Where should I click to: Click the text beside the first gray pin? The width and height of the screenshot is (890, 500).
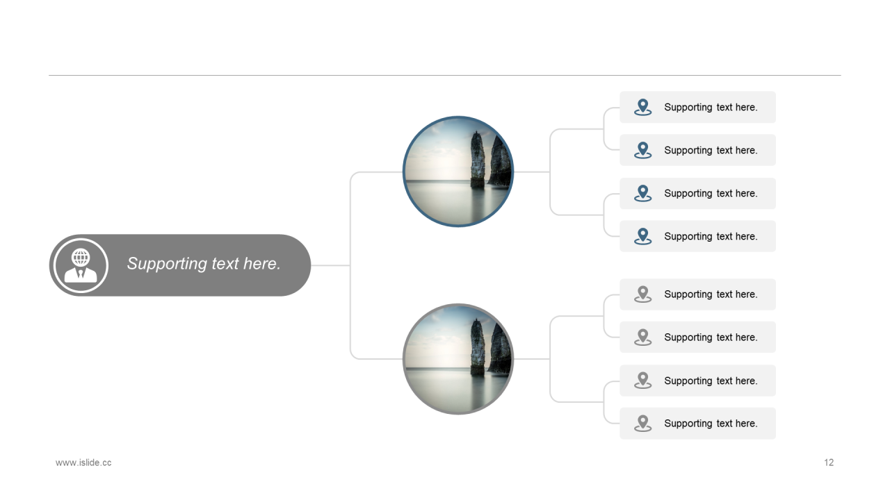pyautogui.click(x=711, y=294)
